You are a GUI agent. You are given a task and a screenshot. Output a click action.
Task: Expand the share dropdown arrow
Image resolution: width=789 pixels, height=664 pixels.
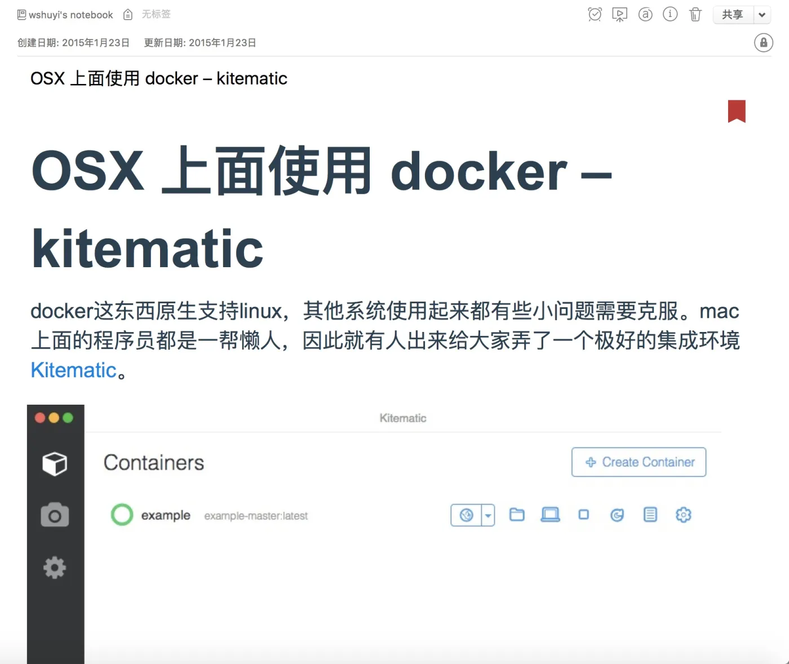point(762,15)
